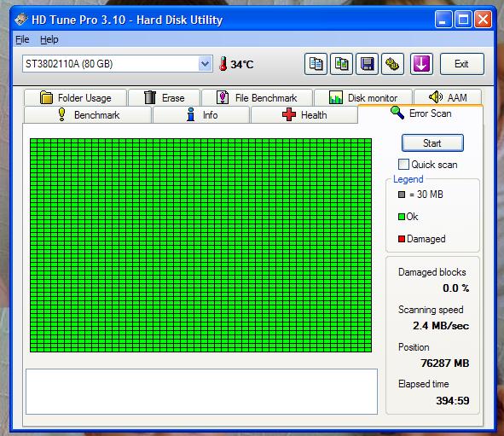Open the Disk monitor tab
This screenshot has height=436, width=504.
click(363, 97)
